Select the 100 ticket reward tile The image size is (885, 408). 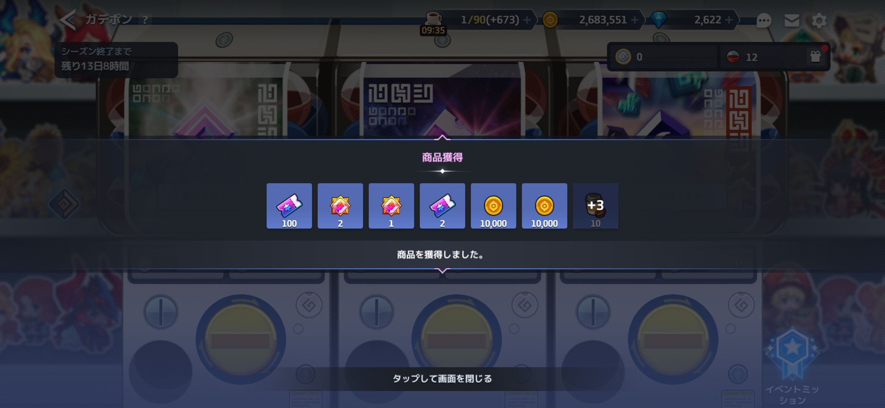tap(289, 206)
